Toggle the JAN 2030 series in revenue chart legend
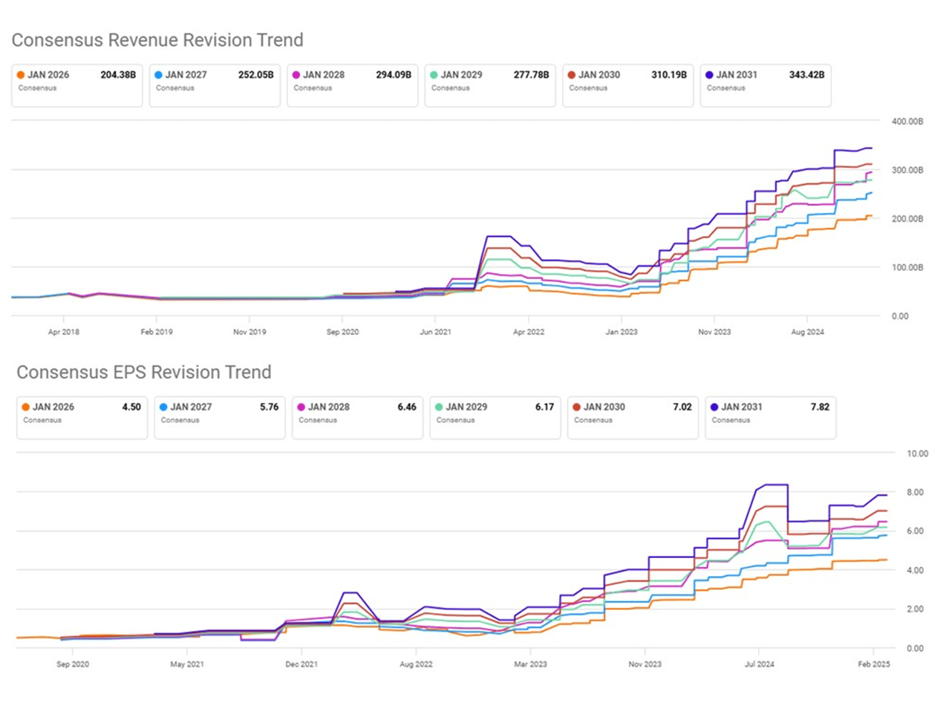Screen dimensions: 943x705 [628, 85]
